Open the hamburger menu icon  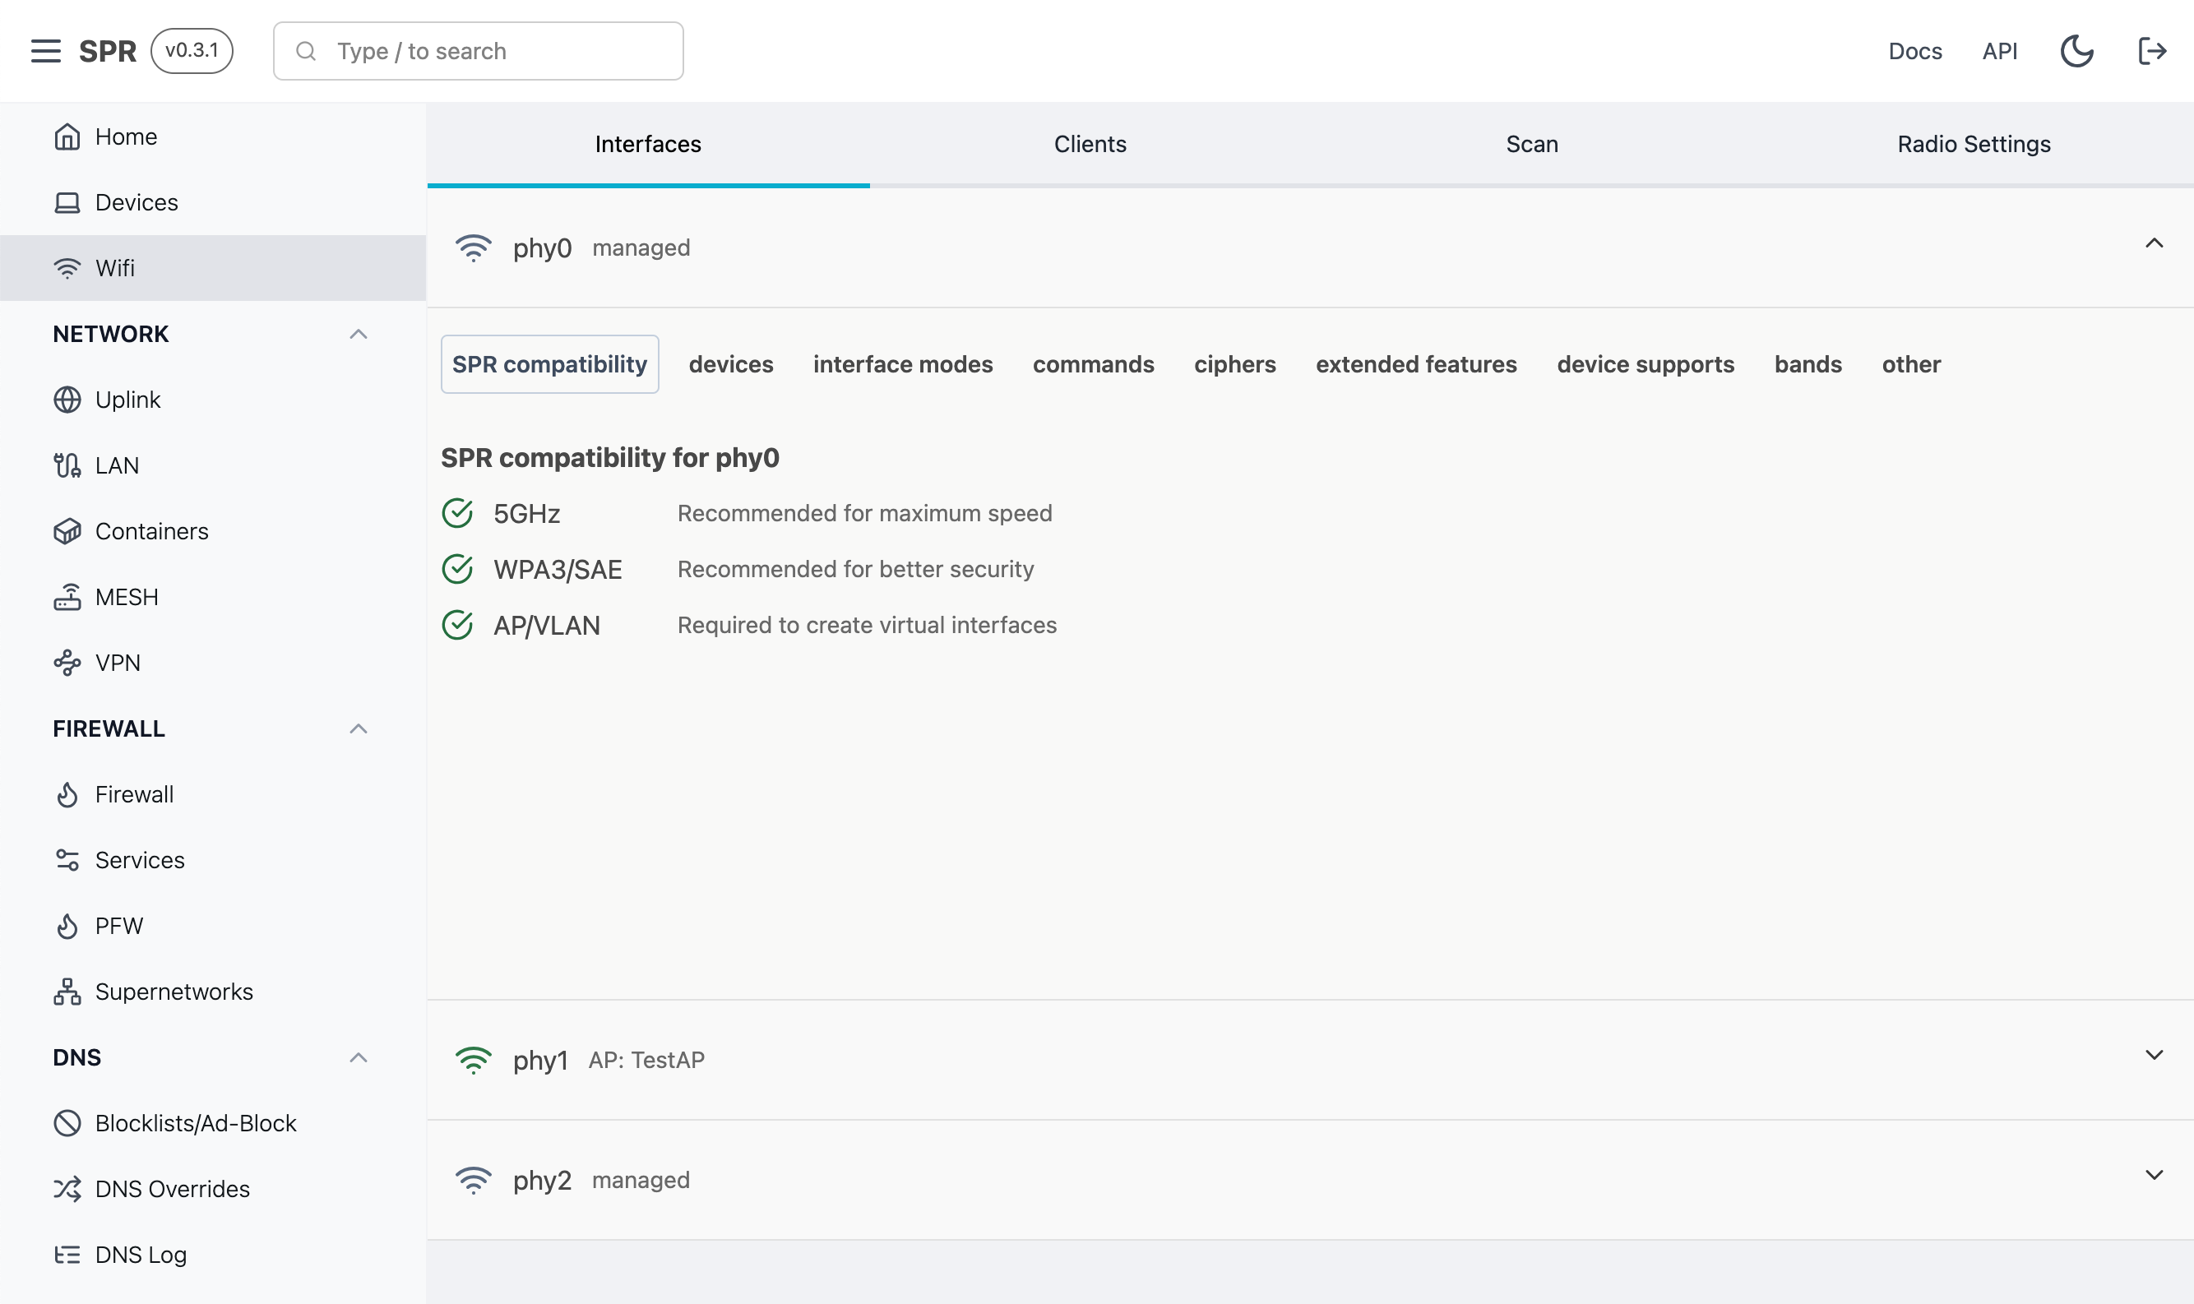tap(46, 51)
